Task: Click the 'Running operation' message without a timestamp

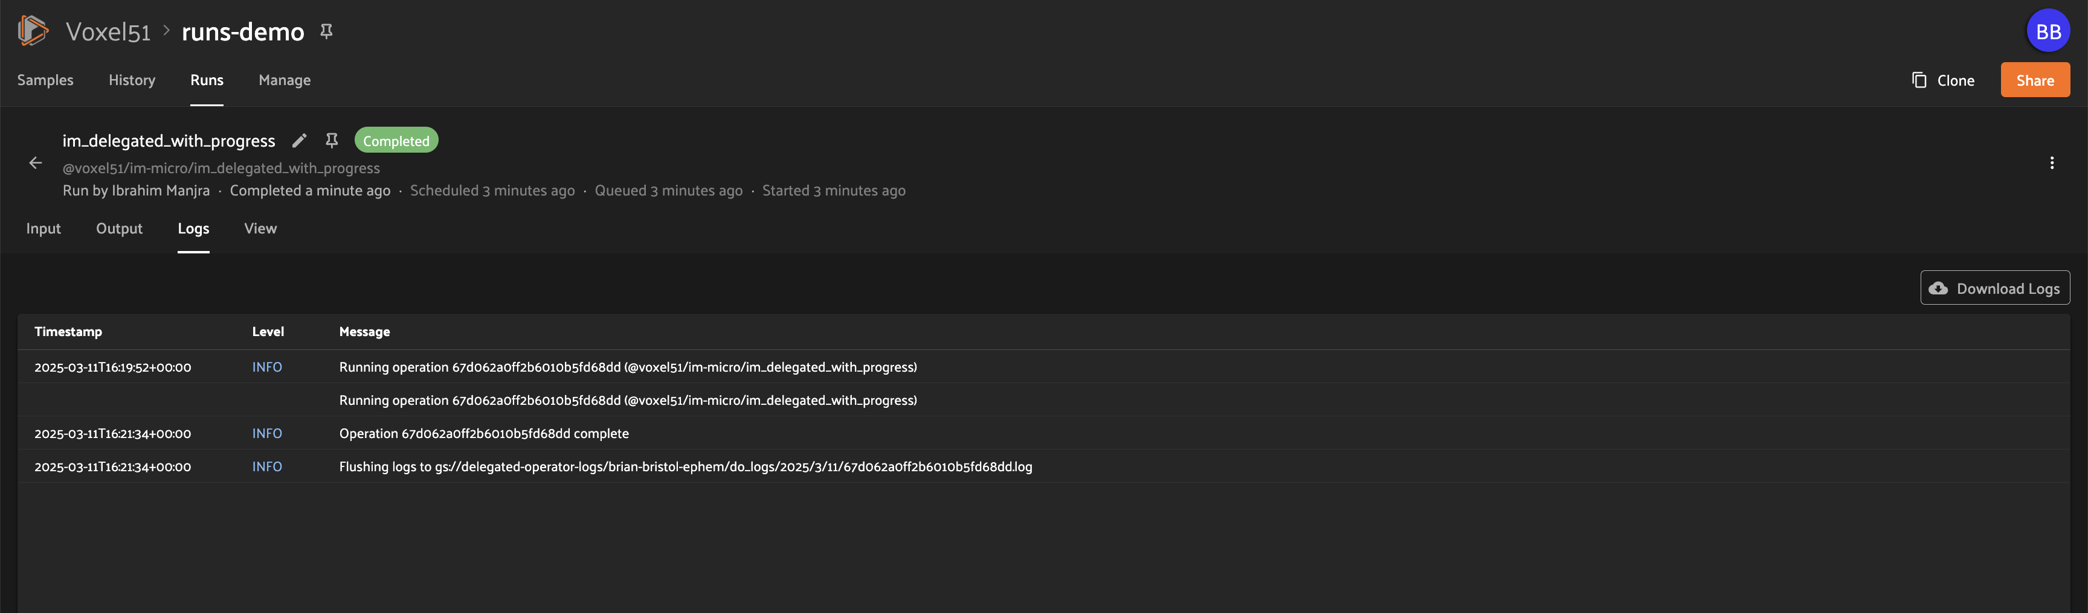Action: pyautogui.click(x=628, y=400)
